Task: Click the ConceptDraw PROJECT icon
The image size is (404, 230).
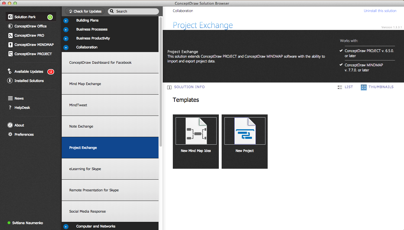Action: pos(10,54)
